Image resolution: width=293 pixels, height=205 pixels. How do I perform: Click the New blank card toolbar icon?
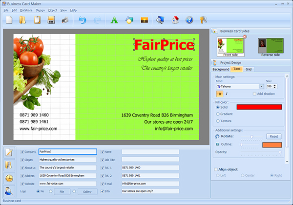[x=9, y=20]
